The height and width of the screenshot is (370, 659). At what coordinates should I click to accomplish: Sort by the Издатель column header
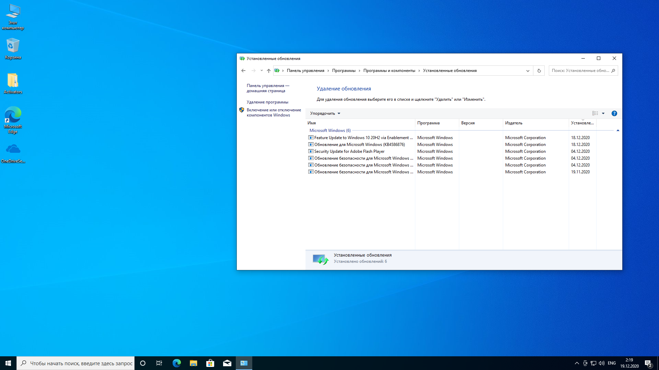pyautogui.click(x=513, y=123)
